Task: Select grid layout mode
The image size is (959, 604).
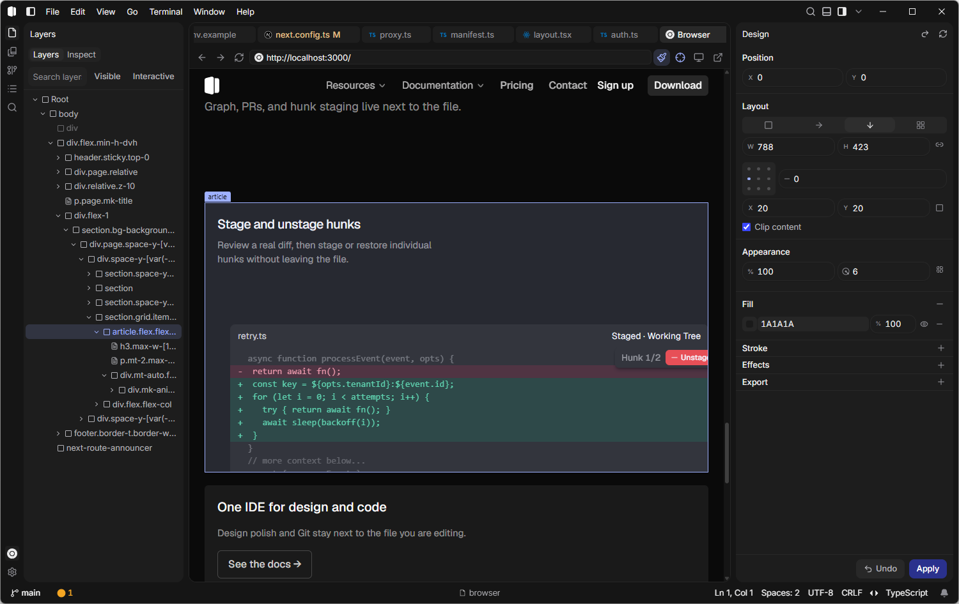Action: [x=921, y=125]
